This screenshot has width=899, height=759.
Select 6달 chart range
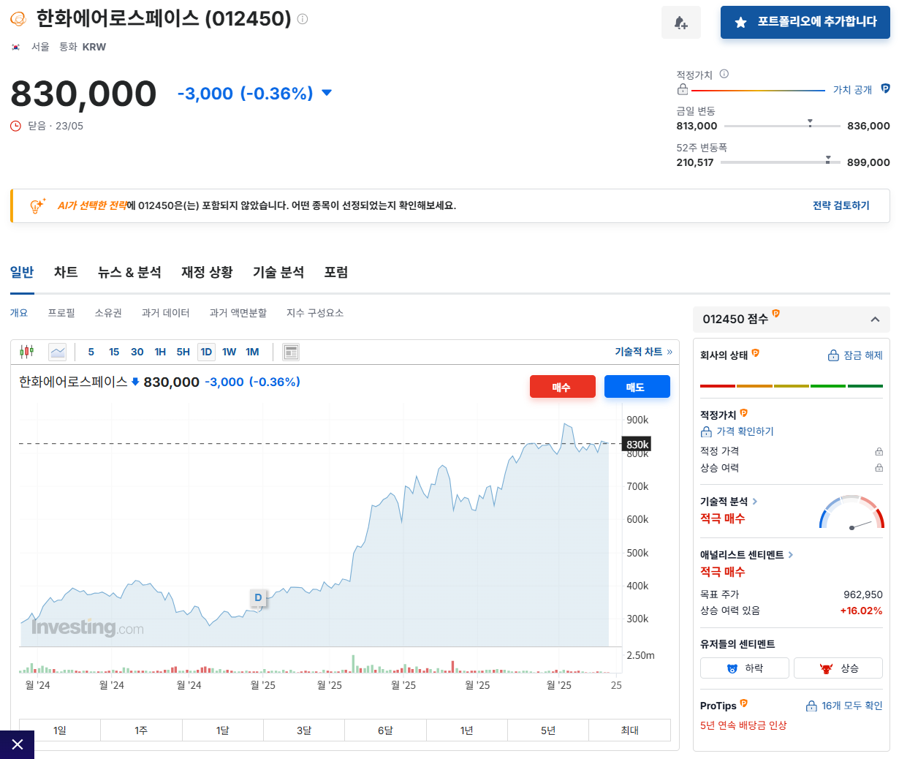[x=385, y=730]
